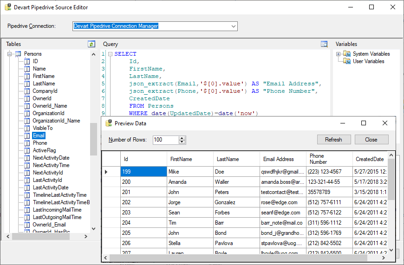Click the refresh tables icon
The height and width of the screenshot is (265, 404).
click(91, 44)
